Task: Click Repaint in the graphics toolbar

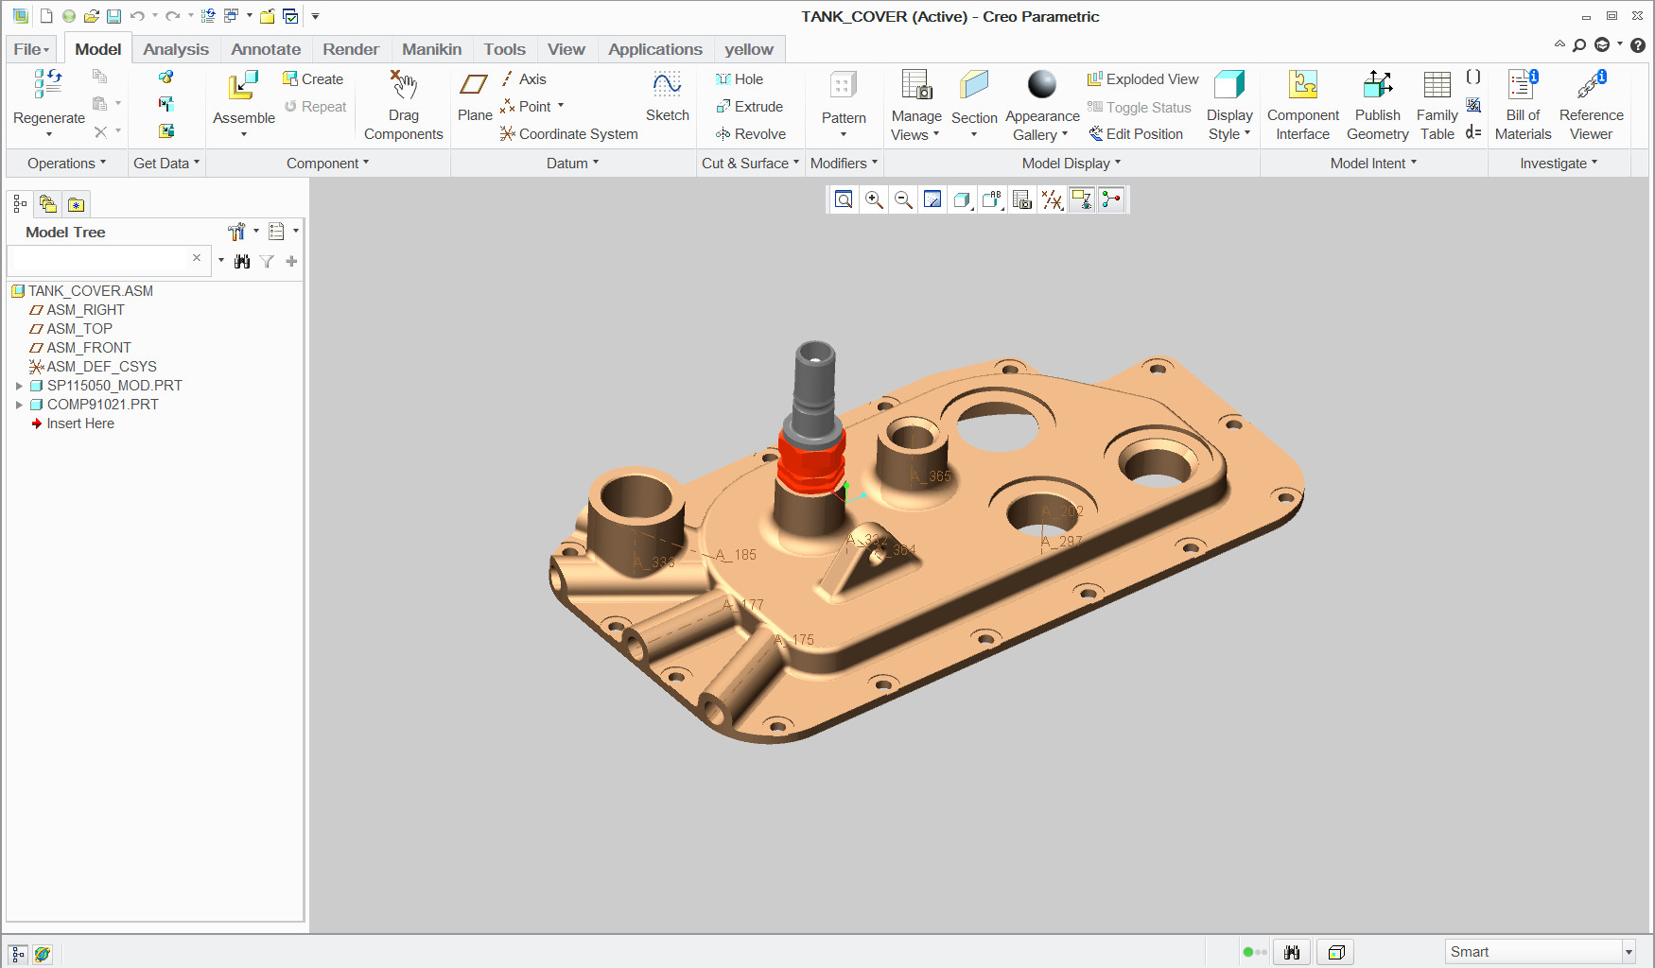Action: 932,199
